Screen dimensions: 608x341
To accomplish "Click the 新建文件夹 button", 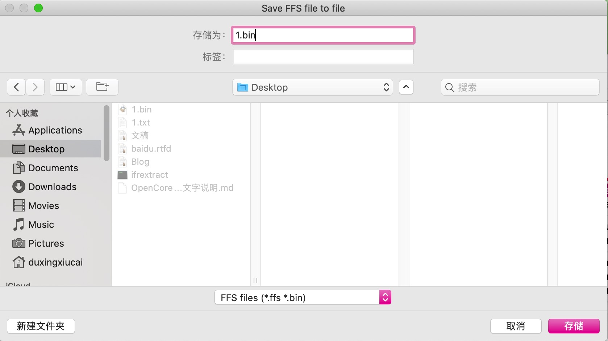I will point(41,326).
